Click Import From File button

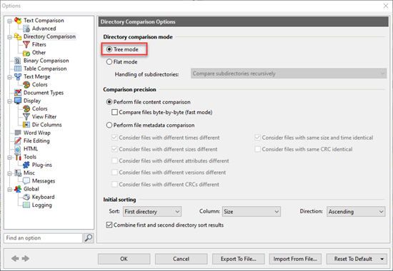coord(295,259)
